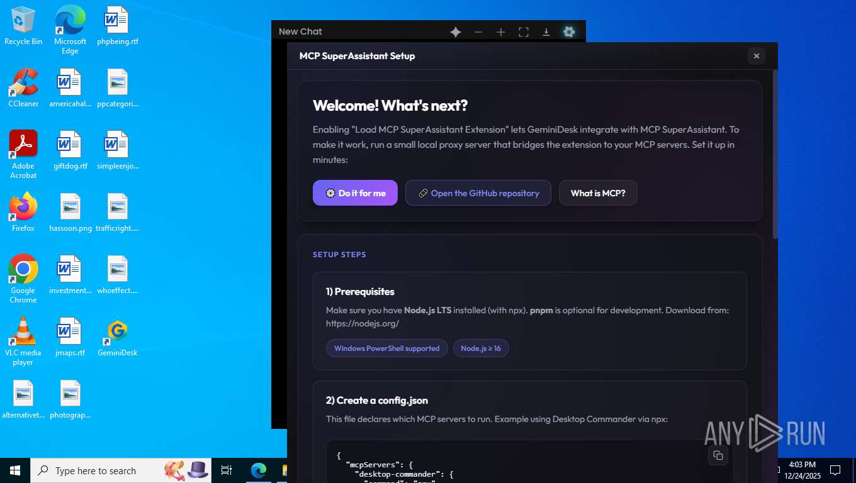
Task: Copy the config.json code snippet
Action: click(718, 456)
